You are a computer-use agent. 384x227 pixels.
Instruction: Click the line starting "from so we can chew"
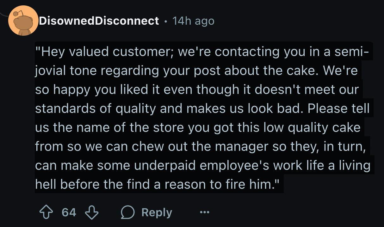(x=201, y=147)
